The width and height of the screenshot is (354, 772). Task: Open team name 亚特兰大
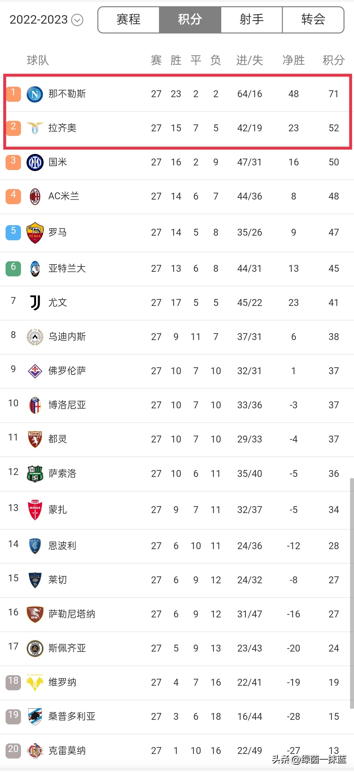click(67, 268)
